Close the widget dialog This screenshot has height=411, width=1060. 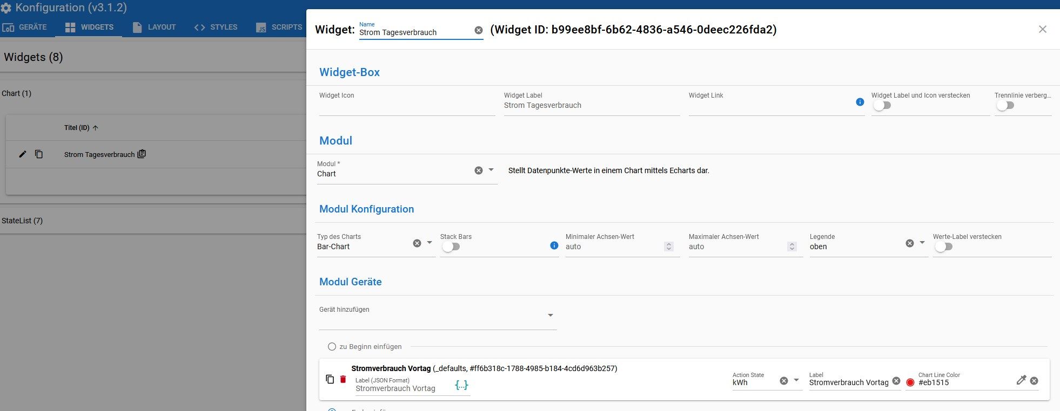pyautogui.click(x=1043, y=29)
